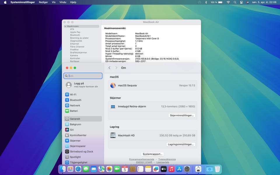
Task: Open Lisensavtale link
Action: [163, 162]
